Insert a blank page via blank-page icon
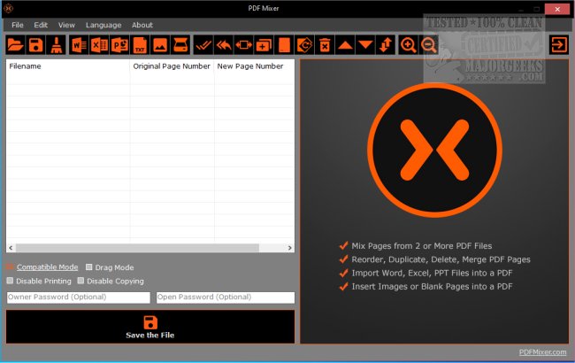 pyautogui.click(x=284, y=45)
